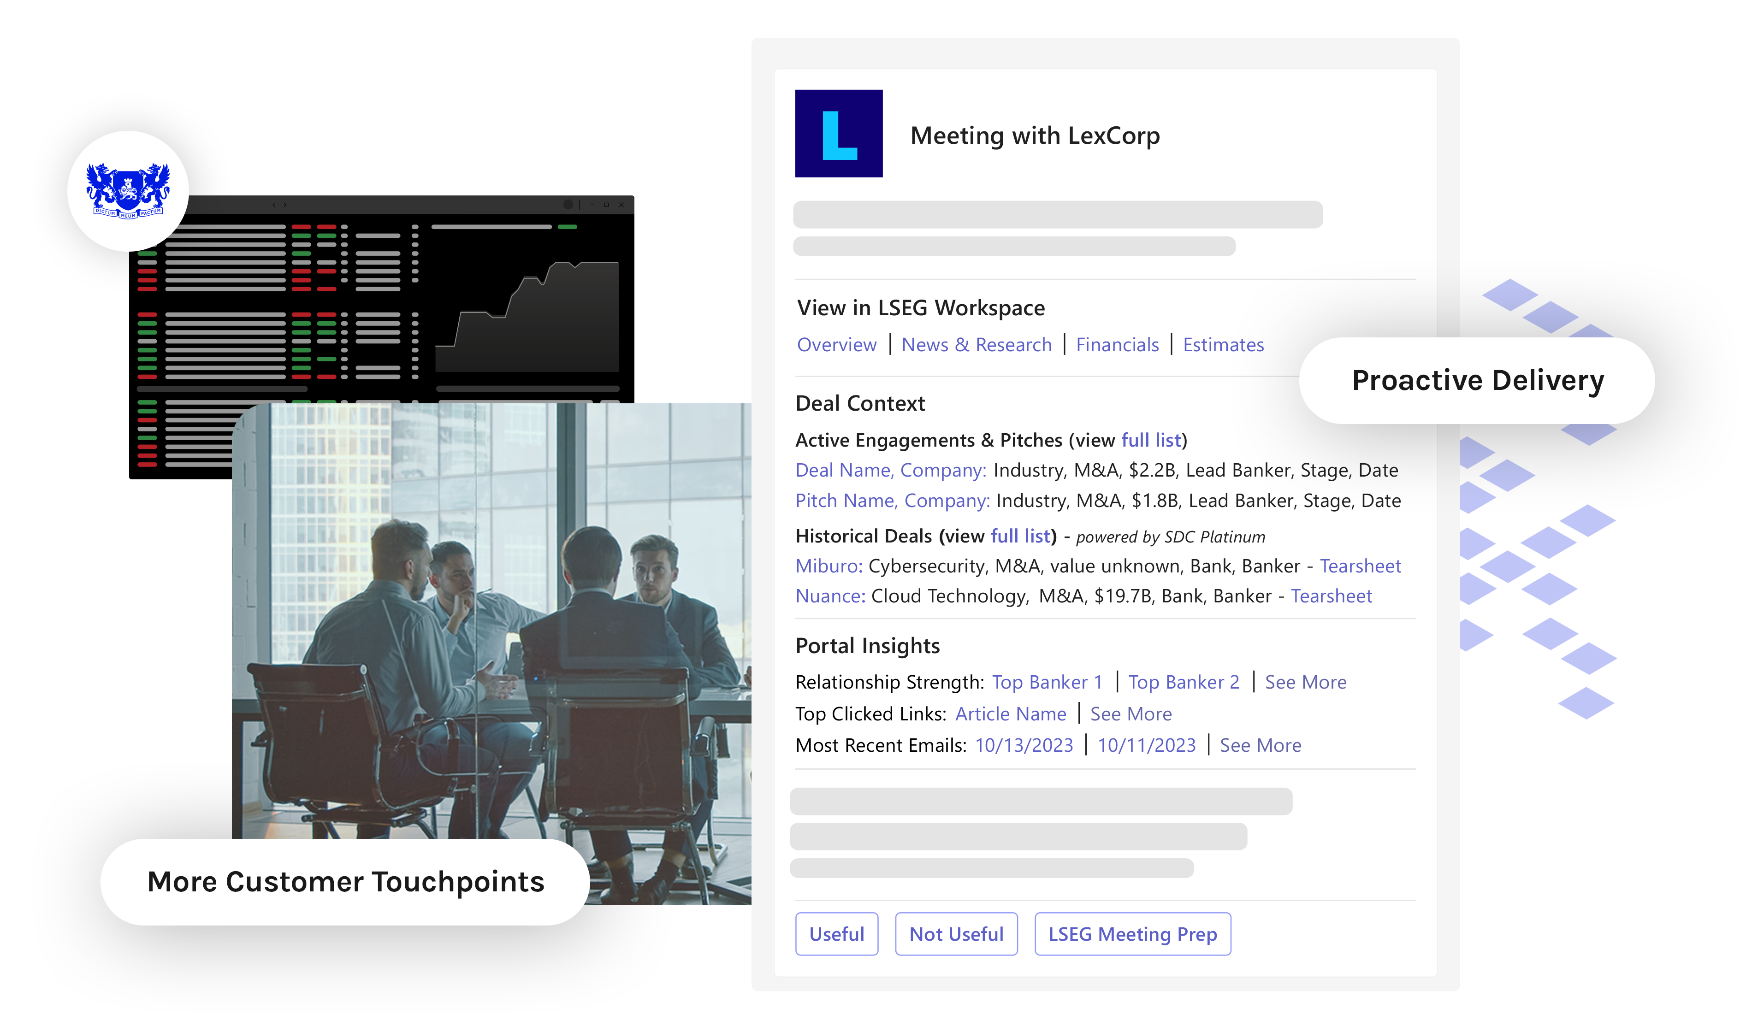The image size is (1752, 1014).
Task: Click the Portal Insights heading
Action: (867, 646)
